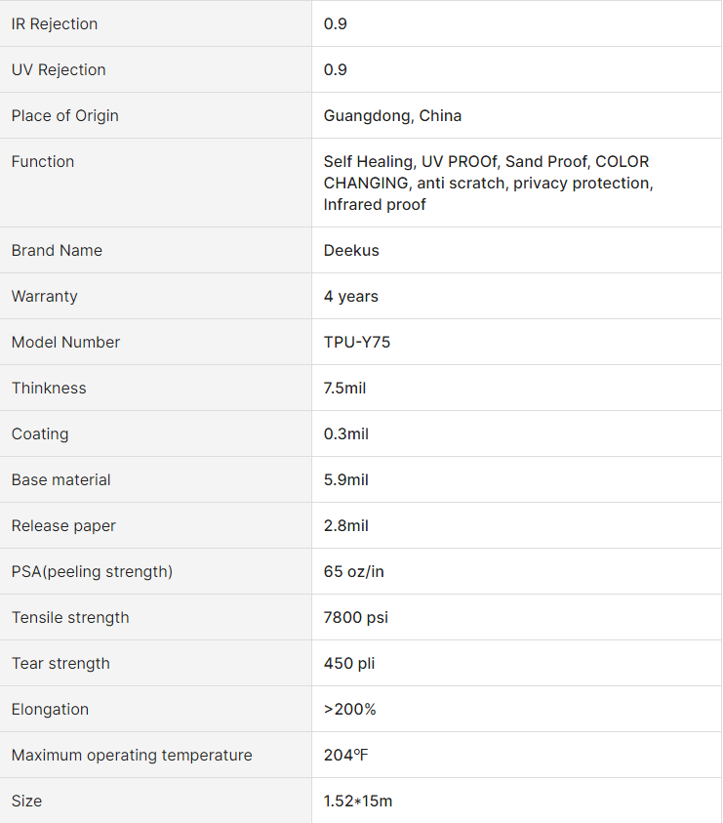Select the Size value 1.52*15m
Viewport: 723px width, 823px height.
(358, 801)
